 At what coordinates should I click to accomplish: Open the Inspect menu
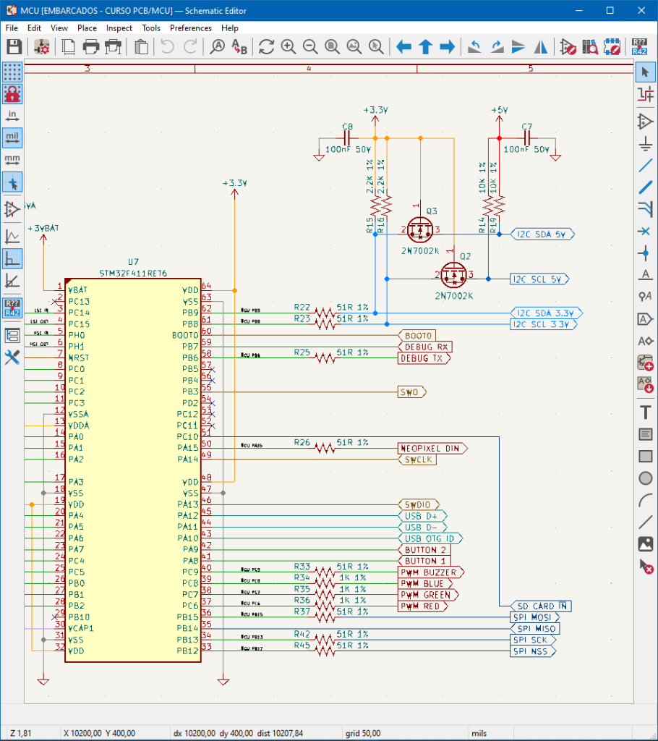(x=119, y=28)
